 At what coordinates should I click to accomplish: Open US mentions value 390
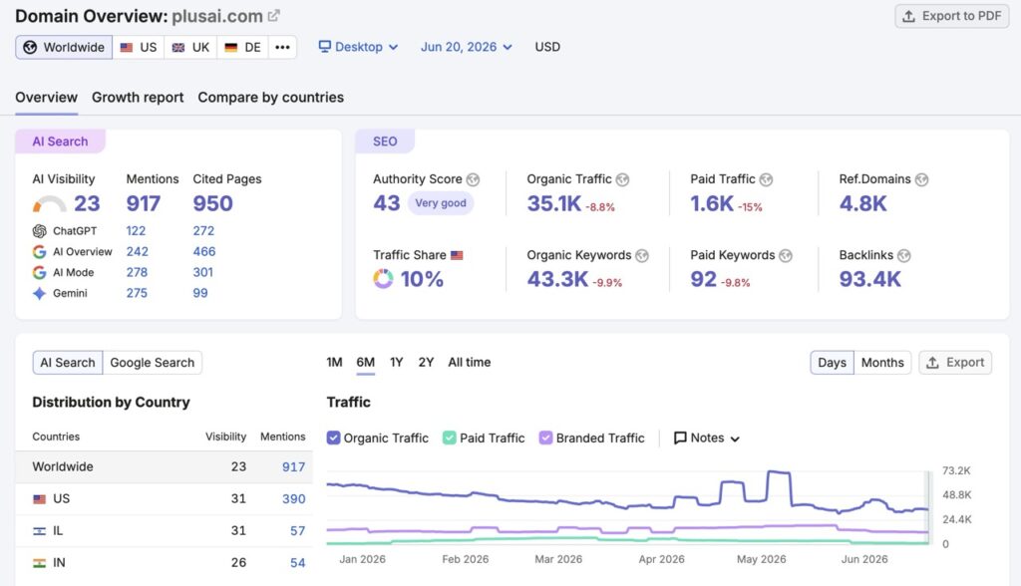(294, 499)
